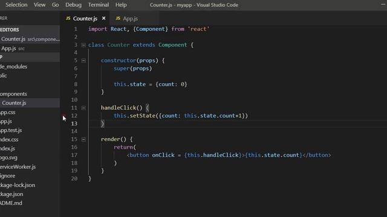
Task: Click 'return(' on line 16
Action: click(125, 147)
